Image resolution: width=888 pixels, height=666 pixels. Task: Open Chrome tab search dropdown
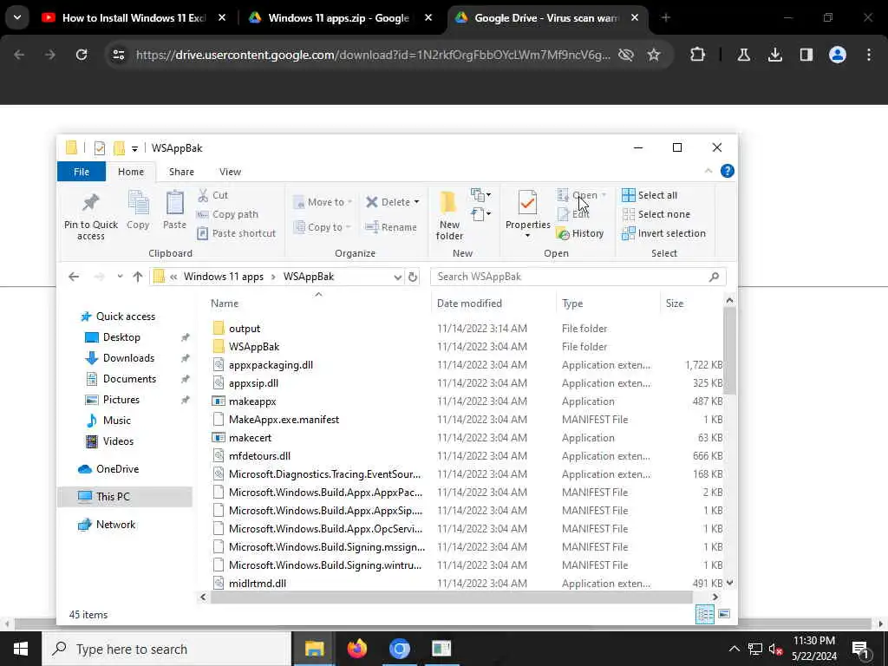click(x=17, y=17)
